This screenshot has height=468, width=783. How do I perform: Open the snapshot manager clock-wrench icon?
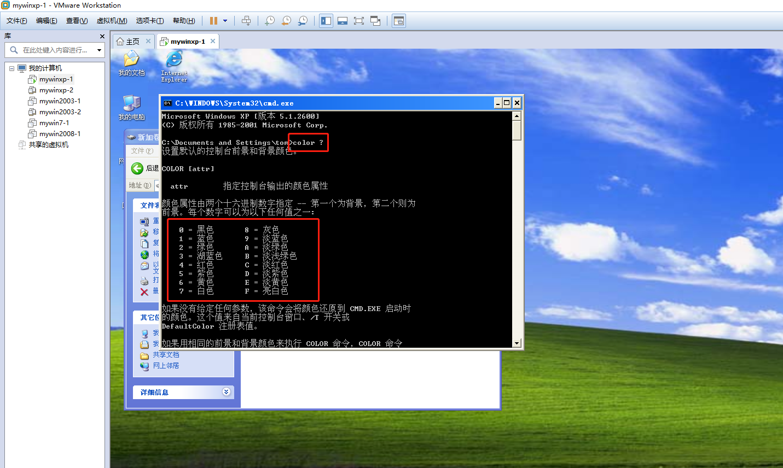point(303,21)
